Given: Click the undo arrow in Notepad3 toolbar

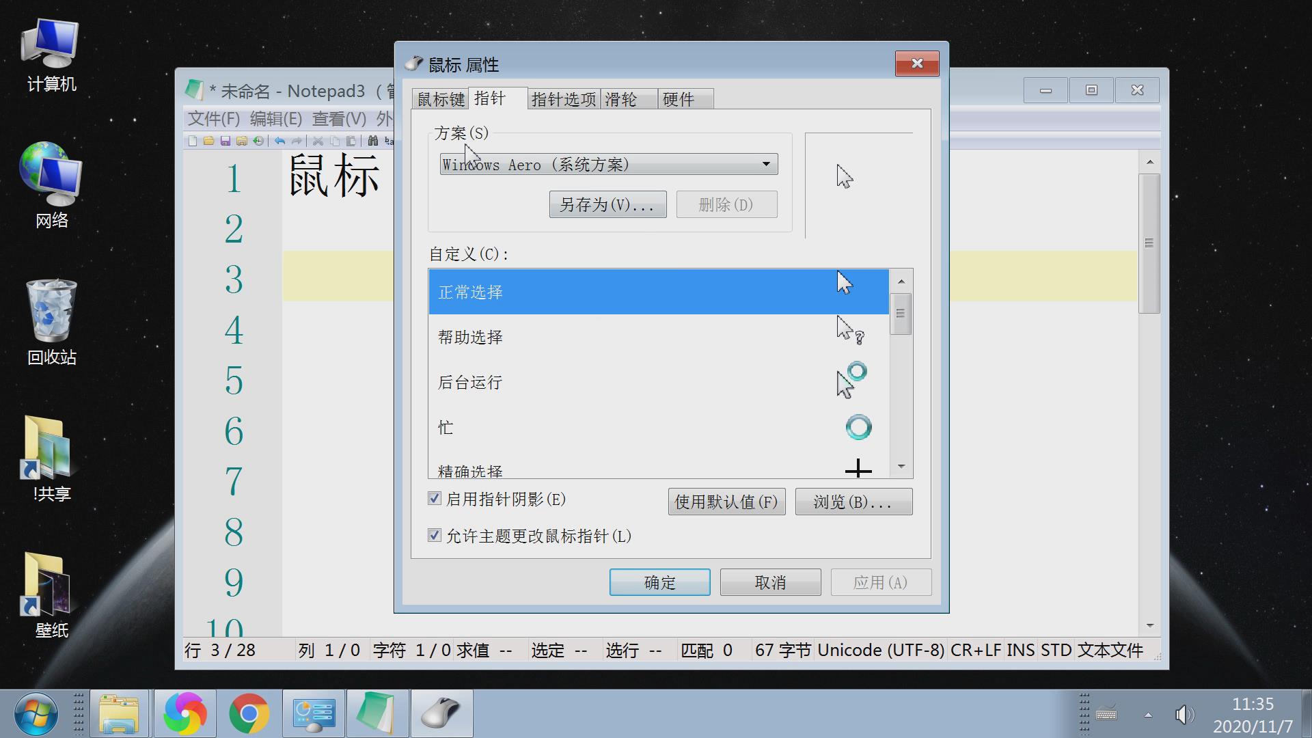Looking at the screenshot, I should pos(280,141).
